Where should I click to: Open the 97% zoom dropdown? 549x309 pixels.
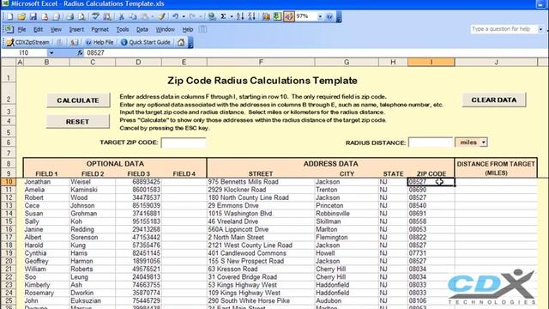point(320,16)
